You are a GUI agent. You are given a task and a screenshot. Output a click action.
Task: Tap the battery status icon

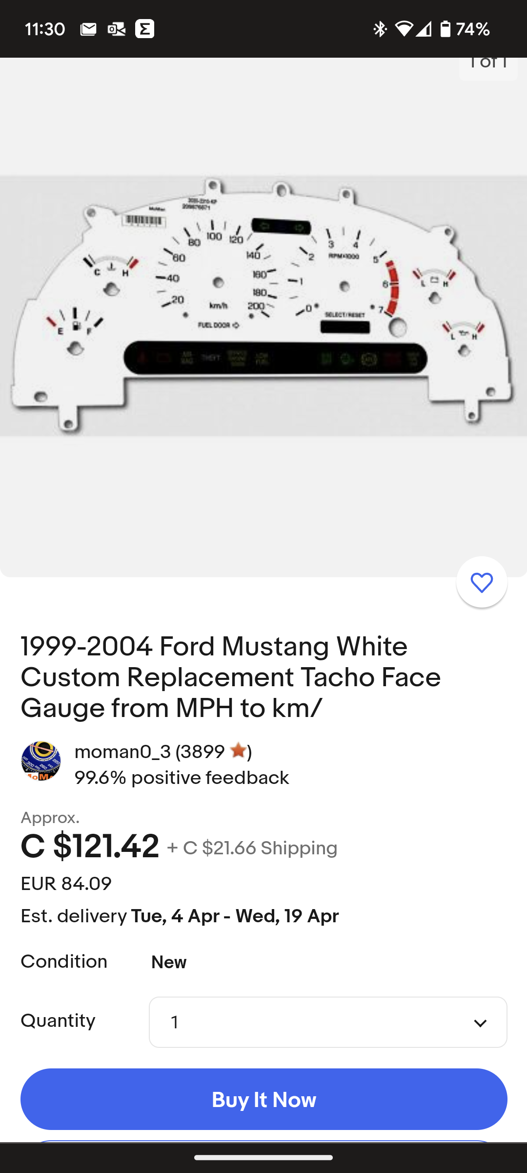(445, 29)
